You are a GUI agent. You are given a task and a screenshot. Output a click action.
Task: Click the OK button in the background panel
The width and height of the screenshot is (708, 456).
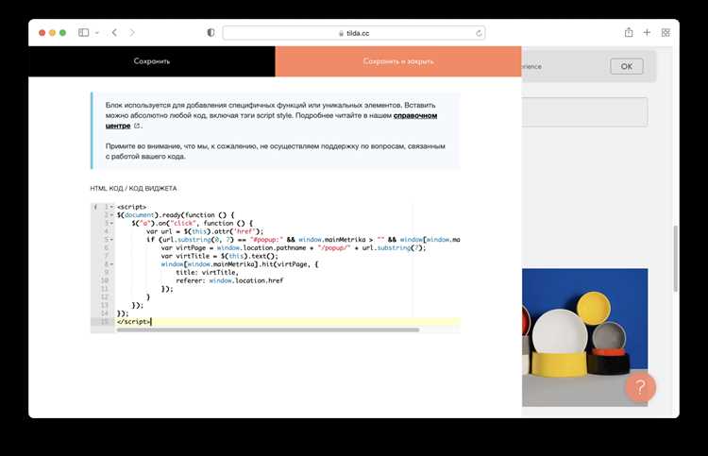point(626,66)
